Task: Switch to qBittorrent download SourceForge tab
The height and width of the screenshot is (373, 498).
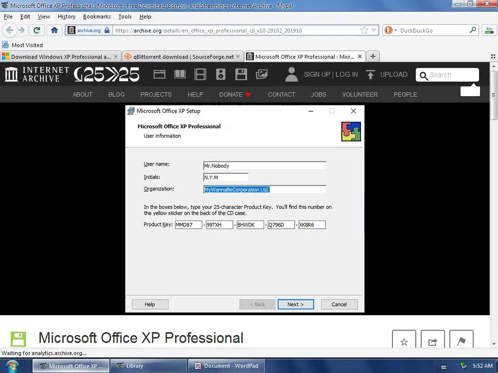Action: [183, 56]
